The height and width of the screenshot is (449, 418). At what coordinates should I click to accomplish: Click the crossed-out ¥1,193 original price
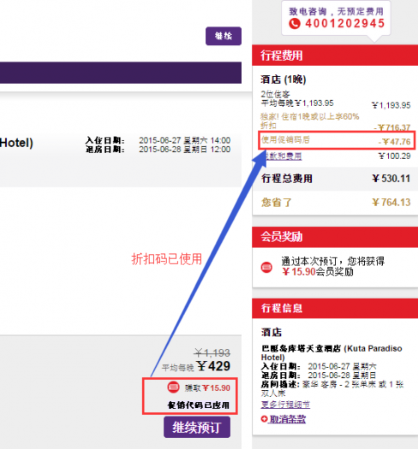tap(212, 352)
